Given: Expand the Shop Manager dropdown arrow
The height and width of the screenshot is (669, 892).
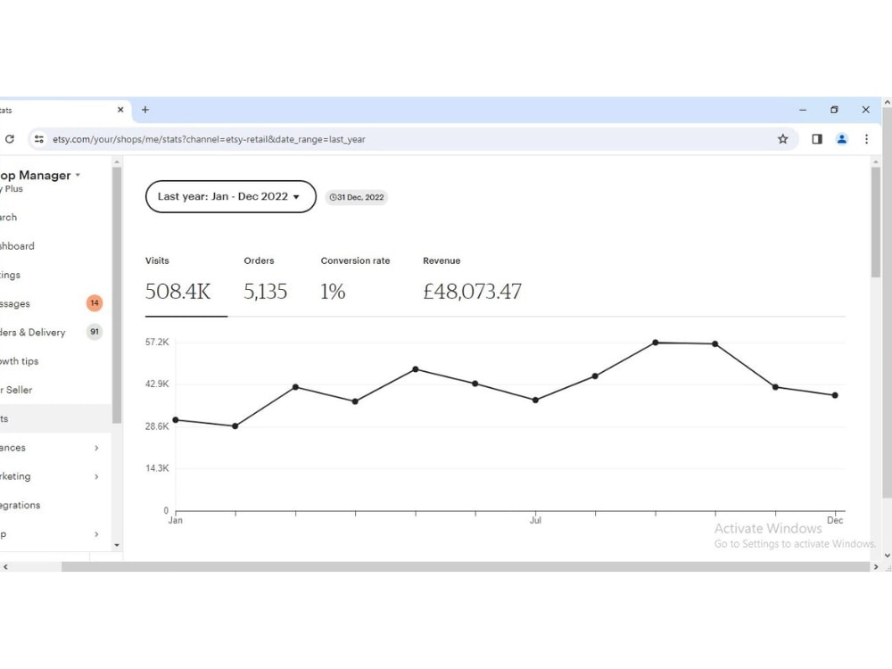Looking at the screenshot, I should tap(78, 175).
